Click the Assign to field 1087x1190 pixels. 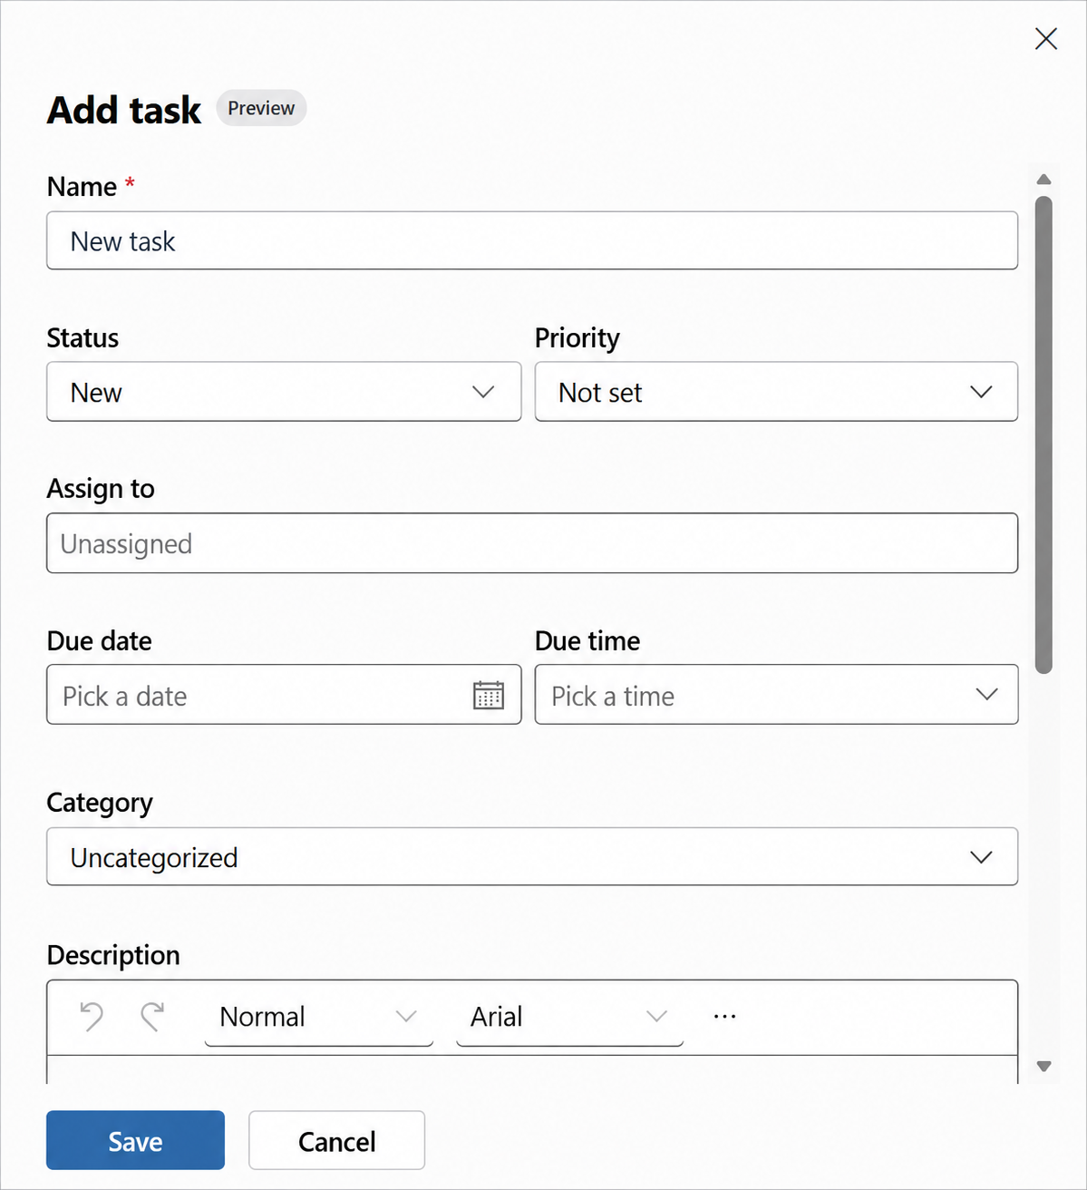point(532,543)
